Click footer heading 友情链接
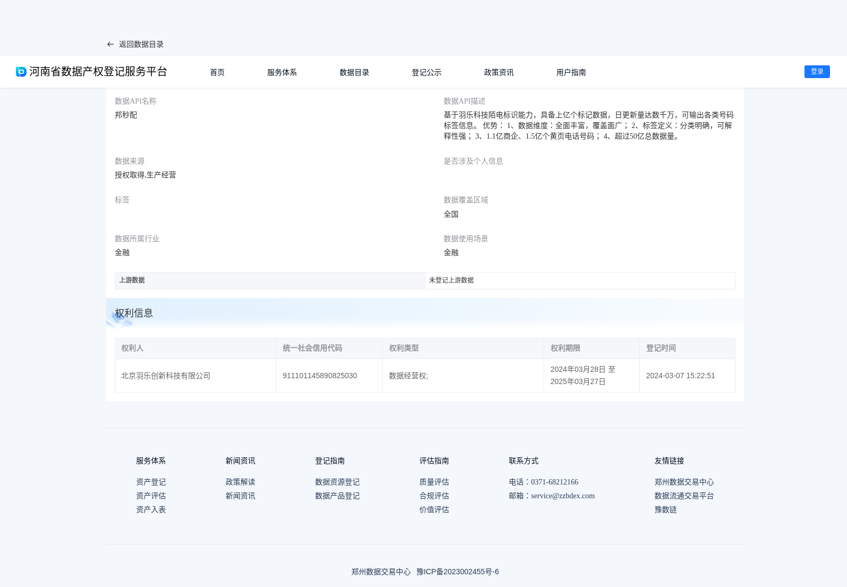847x587 pixels. [670, 461]
